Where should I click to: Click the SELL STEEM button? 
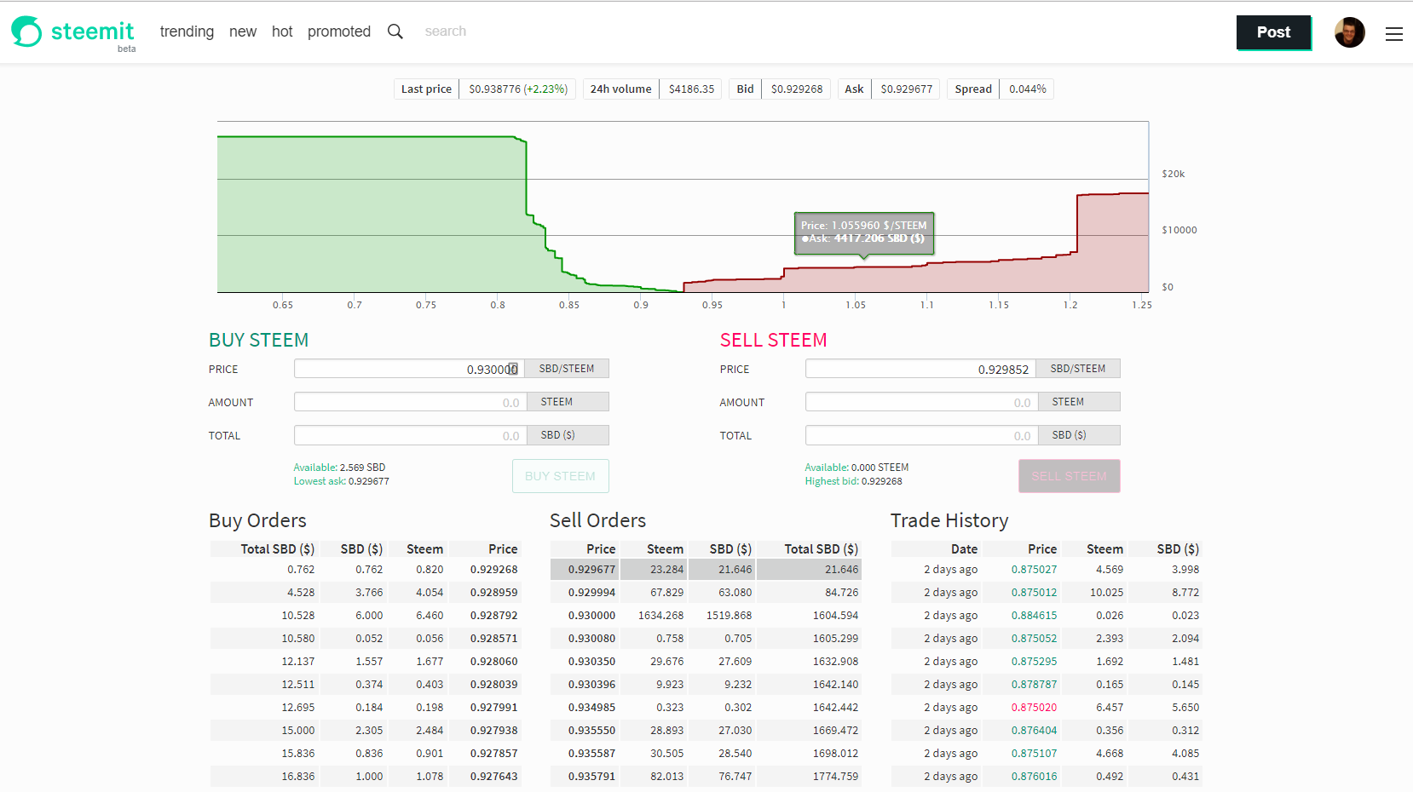point(1070,476)
